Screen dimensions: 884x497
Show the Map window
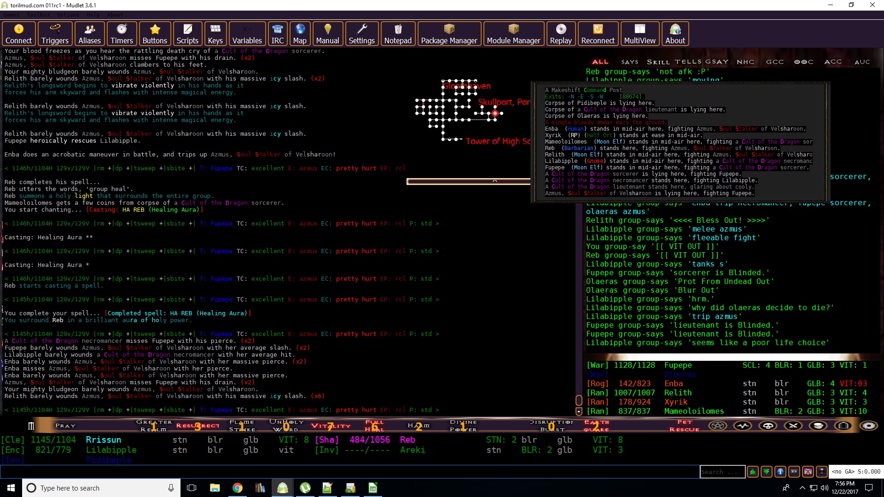pyautogui.click(x=300, y=34)
